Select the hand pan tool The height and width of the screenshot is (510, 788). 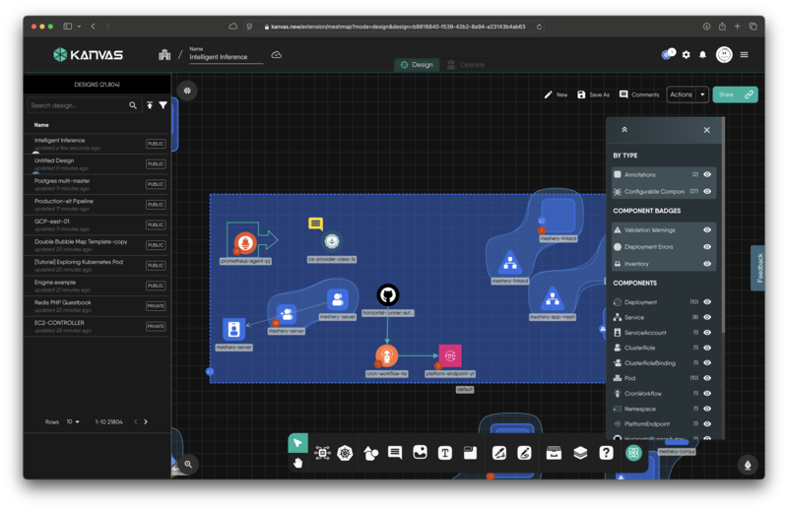297,463
